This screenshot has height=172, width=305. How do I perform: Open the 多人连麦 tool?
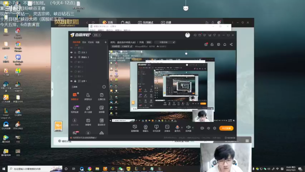(x=88, y=109)
